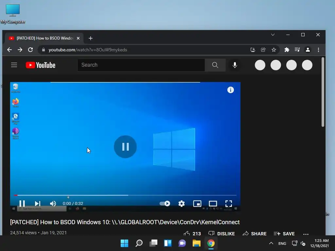This screenshot has height=251, width=335.
Task: Open Widgets on taskbar
Action: (168, 243)
